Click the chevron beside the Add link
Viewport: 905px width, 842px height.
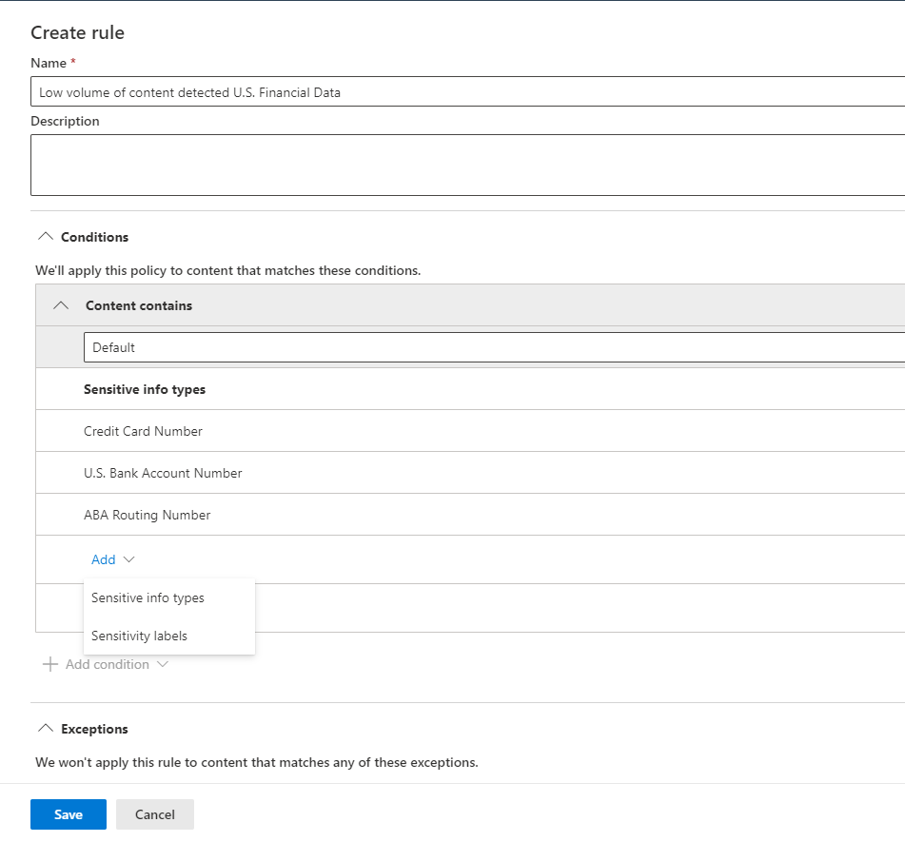point(125,560)
